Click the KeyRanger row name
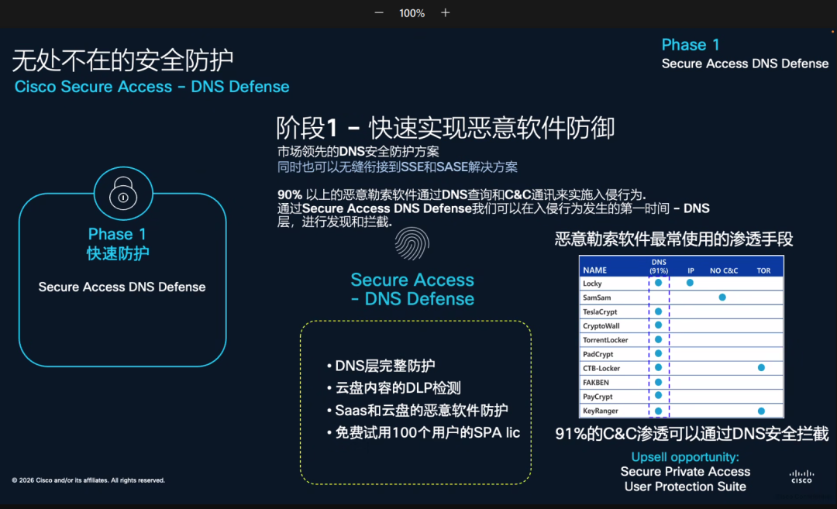 [600, 411]
